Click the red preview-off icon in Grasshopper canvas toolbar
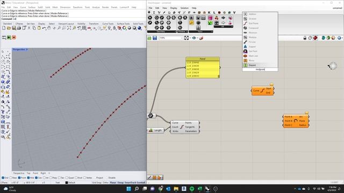 coord(316,38)
